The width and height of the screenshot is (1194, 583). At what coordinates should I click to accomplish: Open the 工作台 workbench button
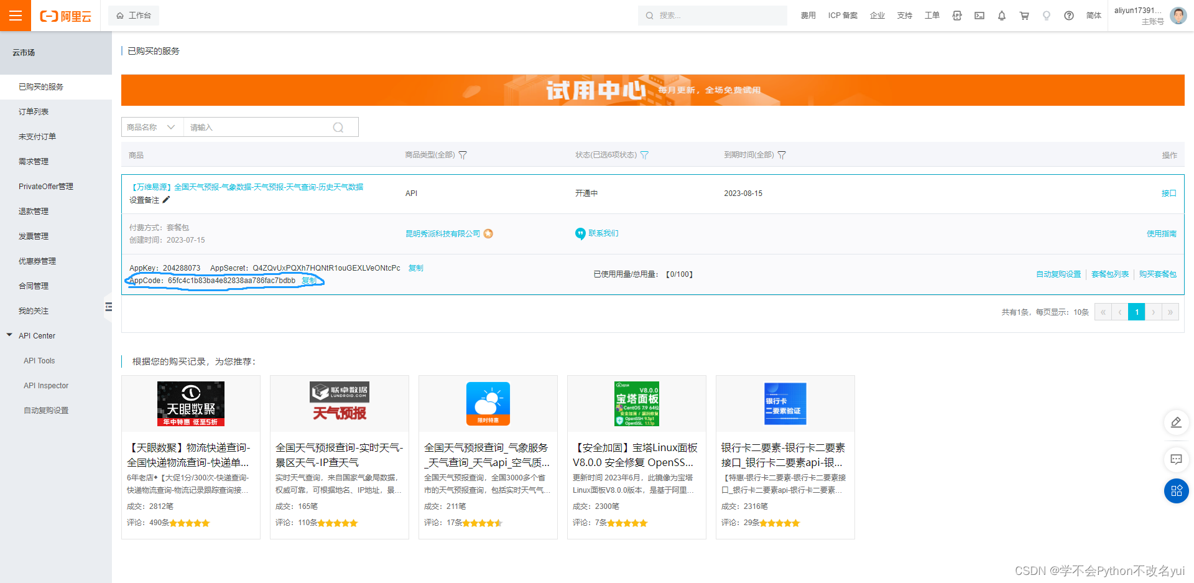tap(134, 16)
